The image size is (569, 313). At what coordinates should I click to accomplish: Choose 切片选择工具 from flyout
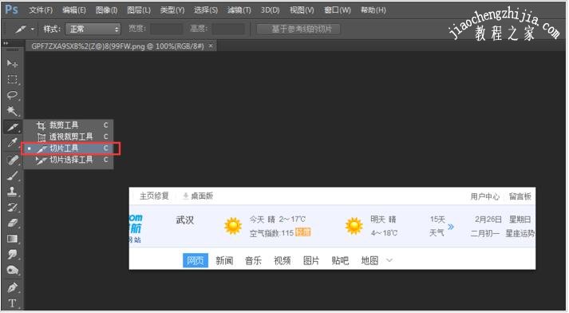(x=69, y=160)
